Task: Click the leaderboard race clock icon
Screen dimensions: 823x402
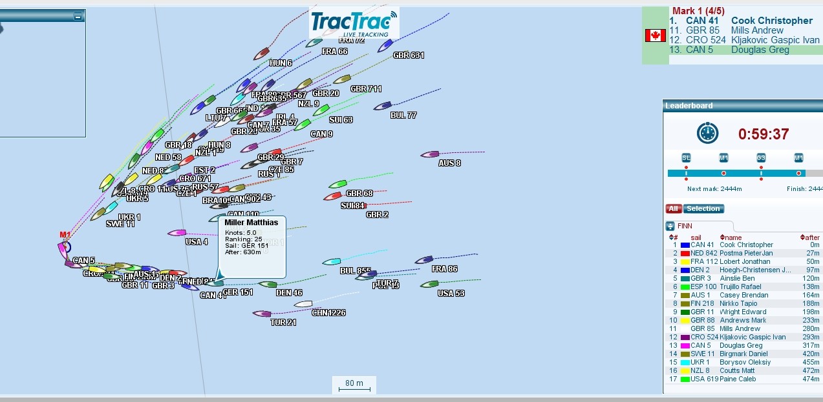Action: click(x=707, y=134)
